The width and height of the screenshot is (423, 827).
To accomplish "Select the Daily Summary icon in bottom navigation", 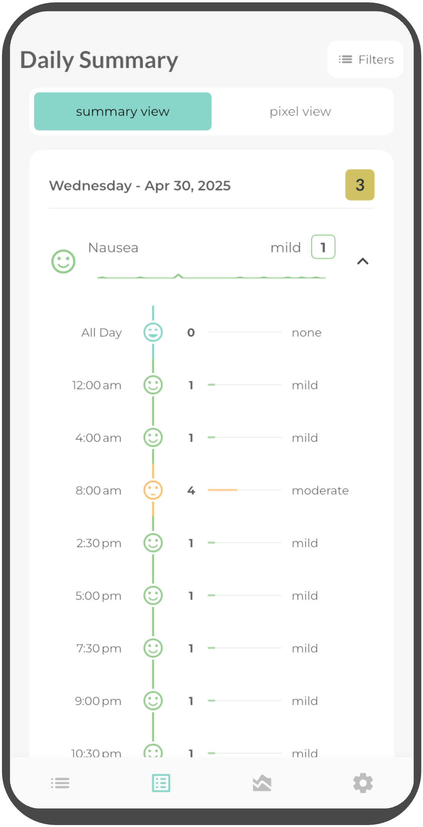I will coord(160,783).
